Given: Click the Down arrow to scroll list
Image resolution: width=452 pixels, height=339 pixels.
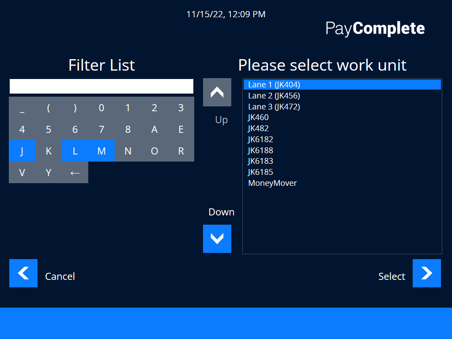Looking at the screenshot, I should pos(217,239).
